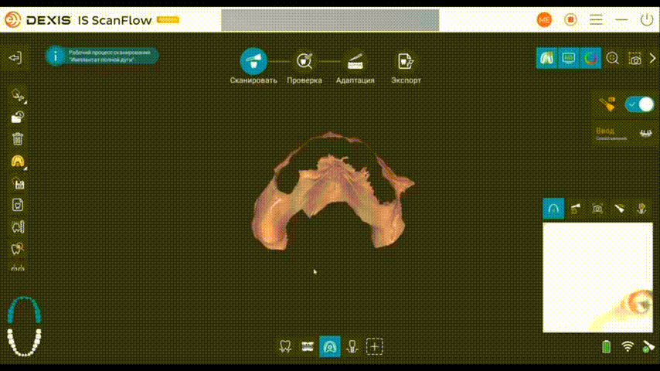Choose the cut/trim tool in left sidebar
Viewport: 660px width, 371px height.
click(x=18, y=96)
